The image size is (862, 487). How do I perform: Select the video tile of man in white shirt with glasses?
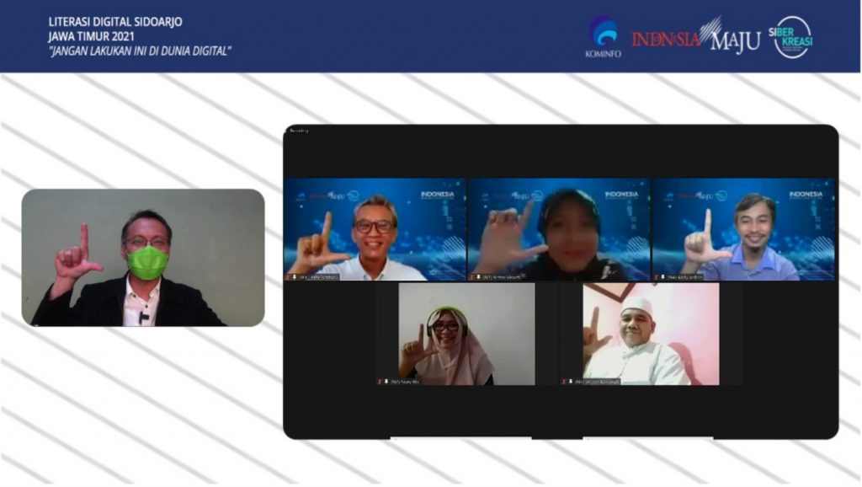(375, 229)
